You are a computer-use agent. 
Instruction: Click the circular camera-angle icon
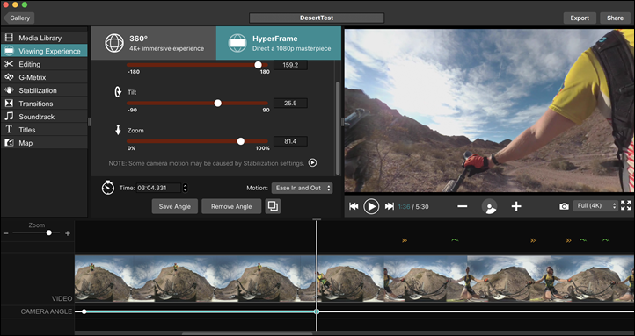[489, 206]
